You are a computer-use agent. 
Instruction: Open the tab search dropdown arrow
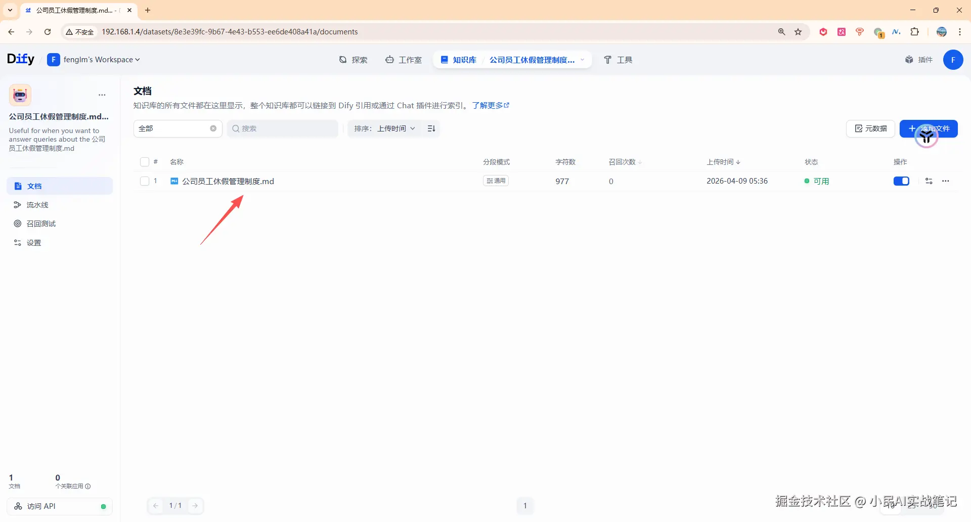pos(10,10)
